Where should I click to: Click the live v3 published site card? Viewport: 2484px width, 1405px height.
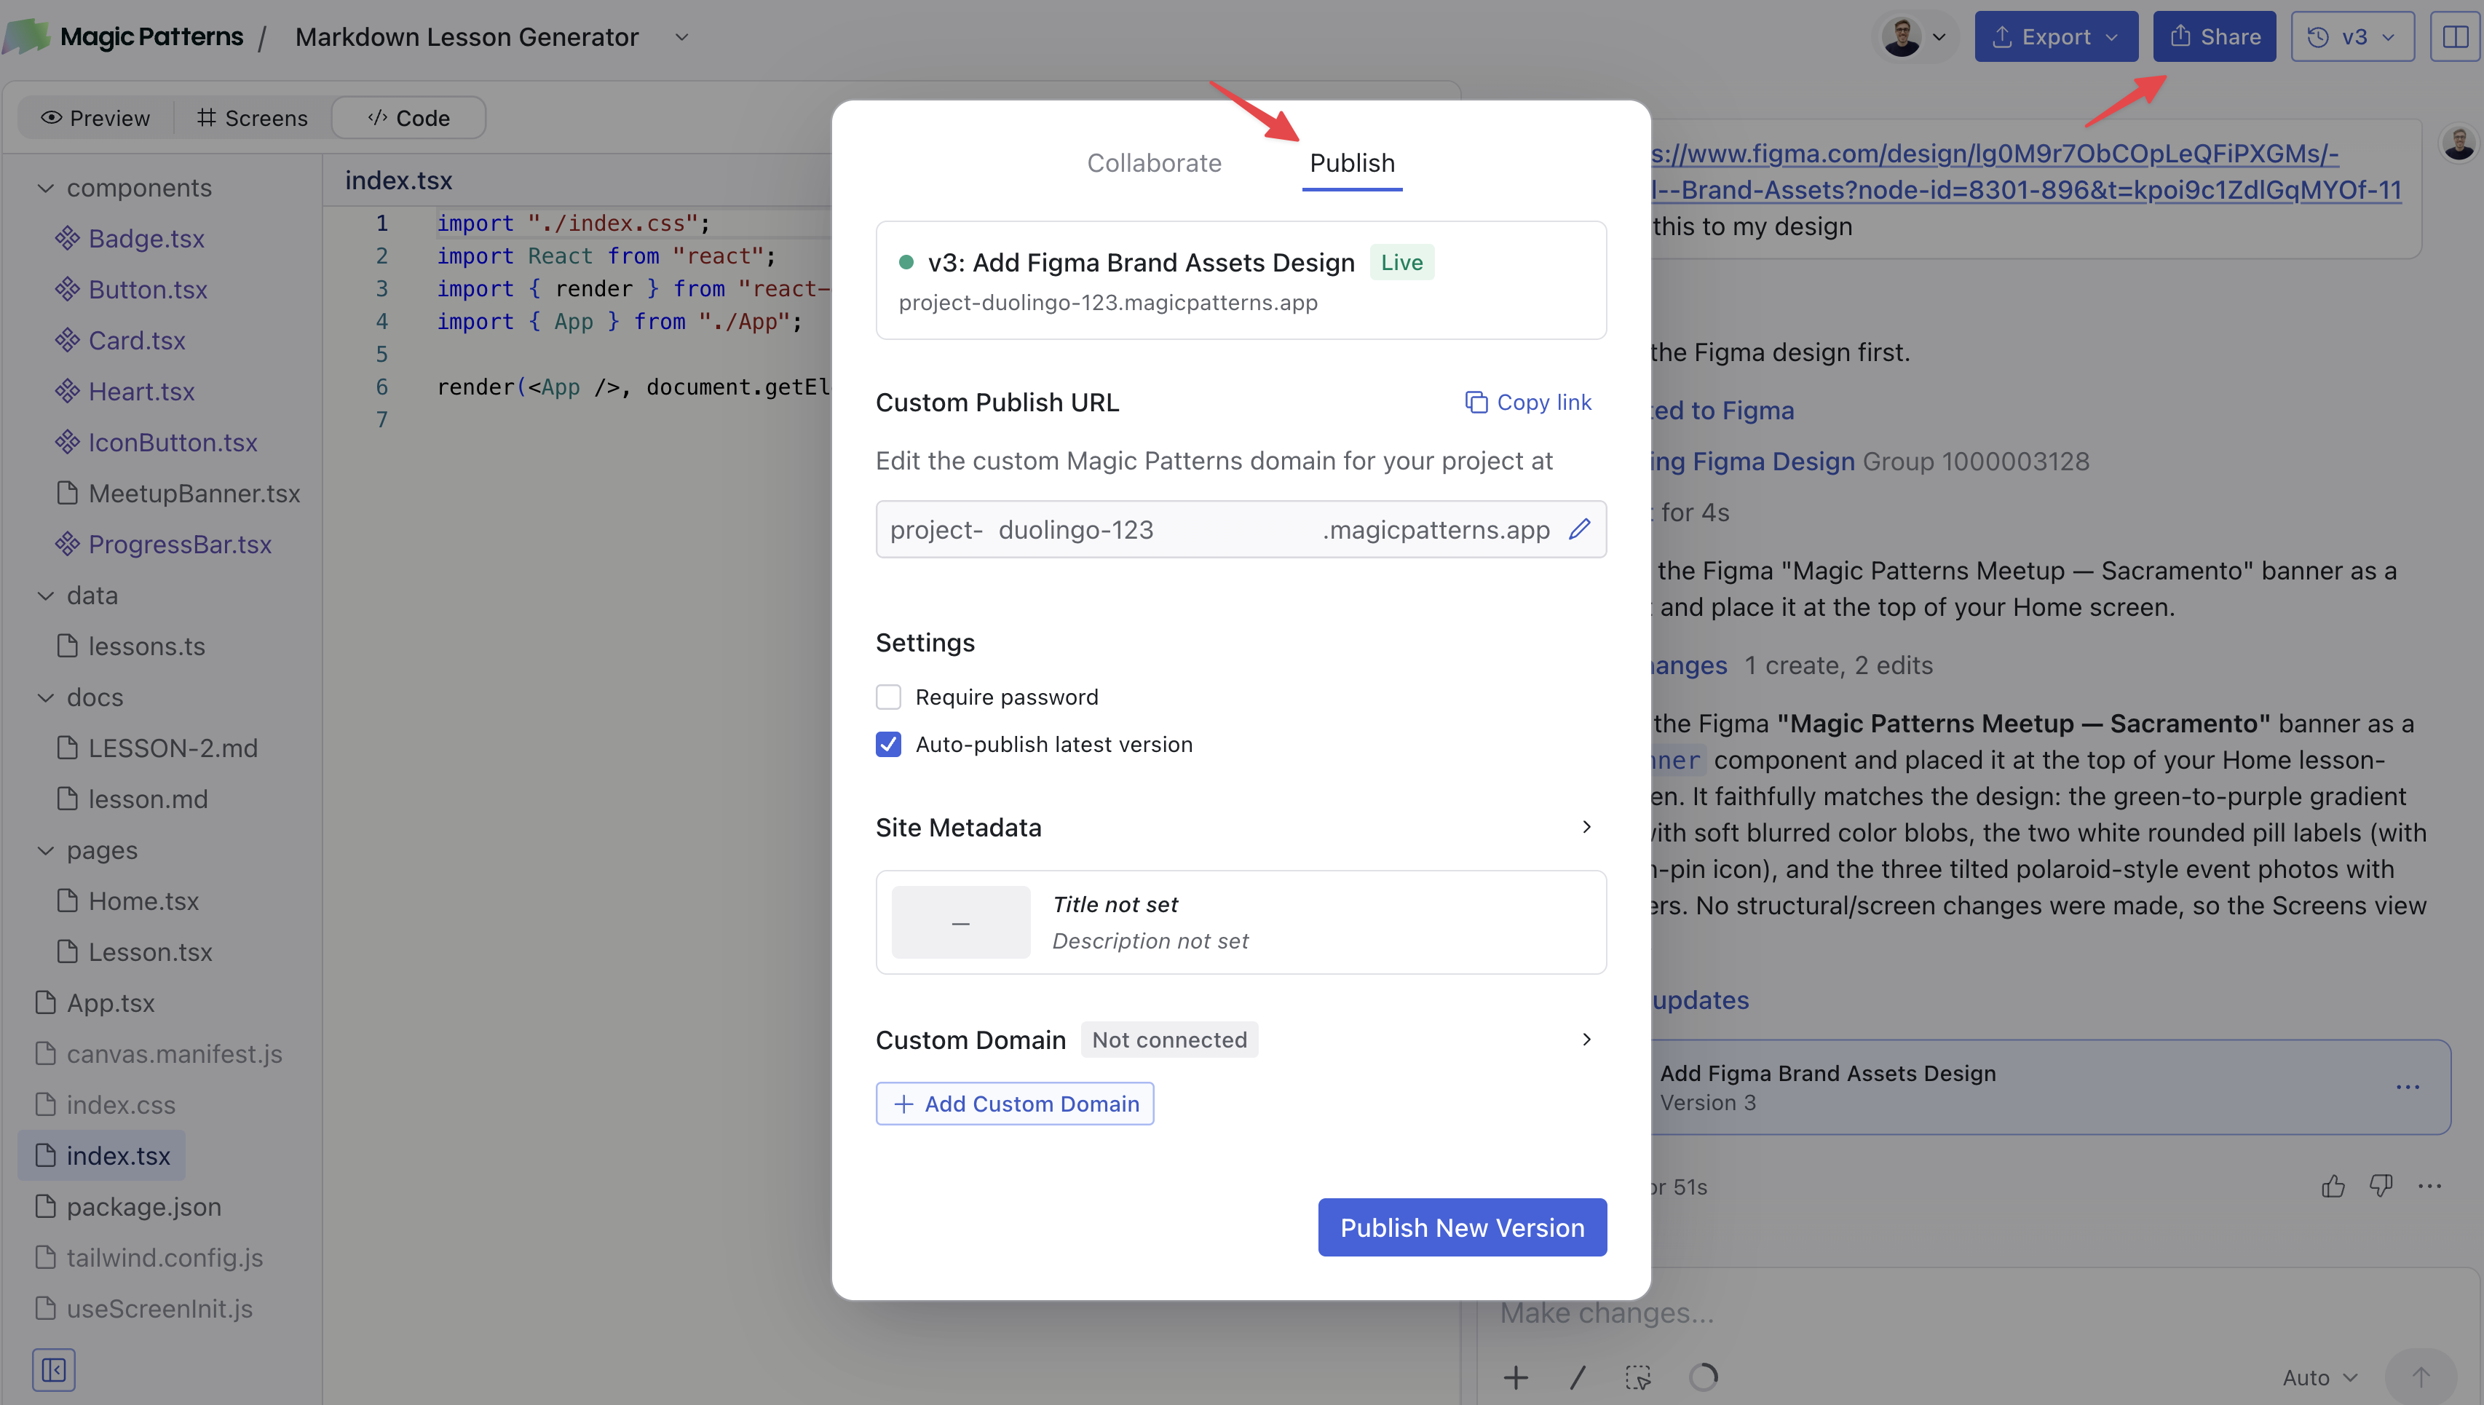(x=1240, y=280)
